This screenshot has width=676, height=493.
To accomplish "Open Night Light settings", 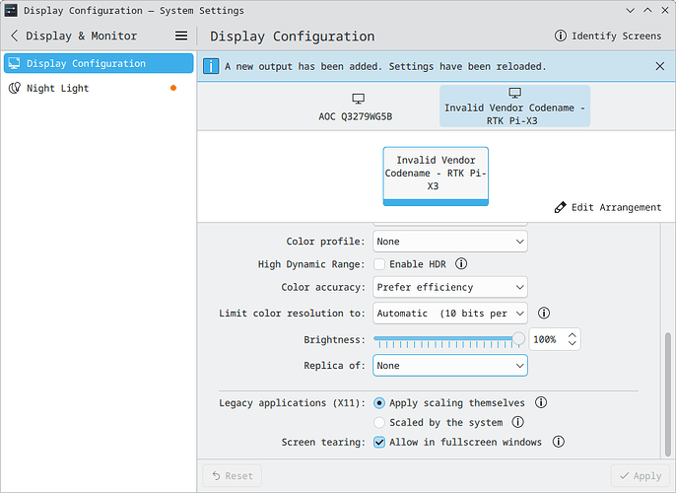I will click(x=99, y=88).
